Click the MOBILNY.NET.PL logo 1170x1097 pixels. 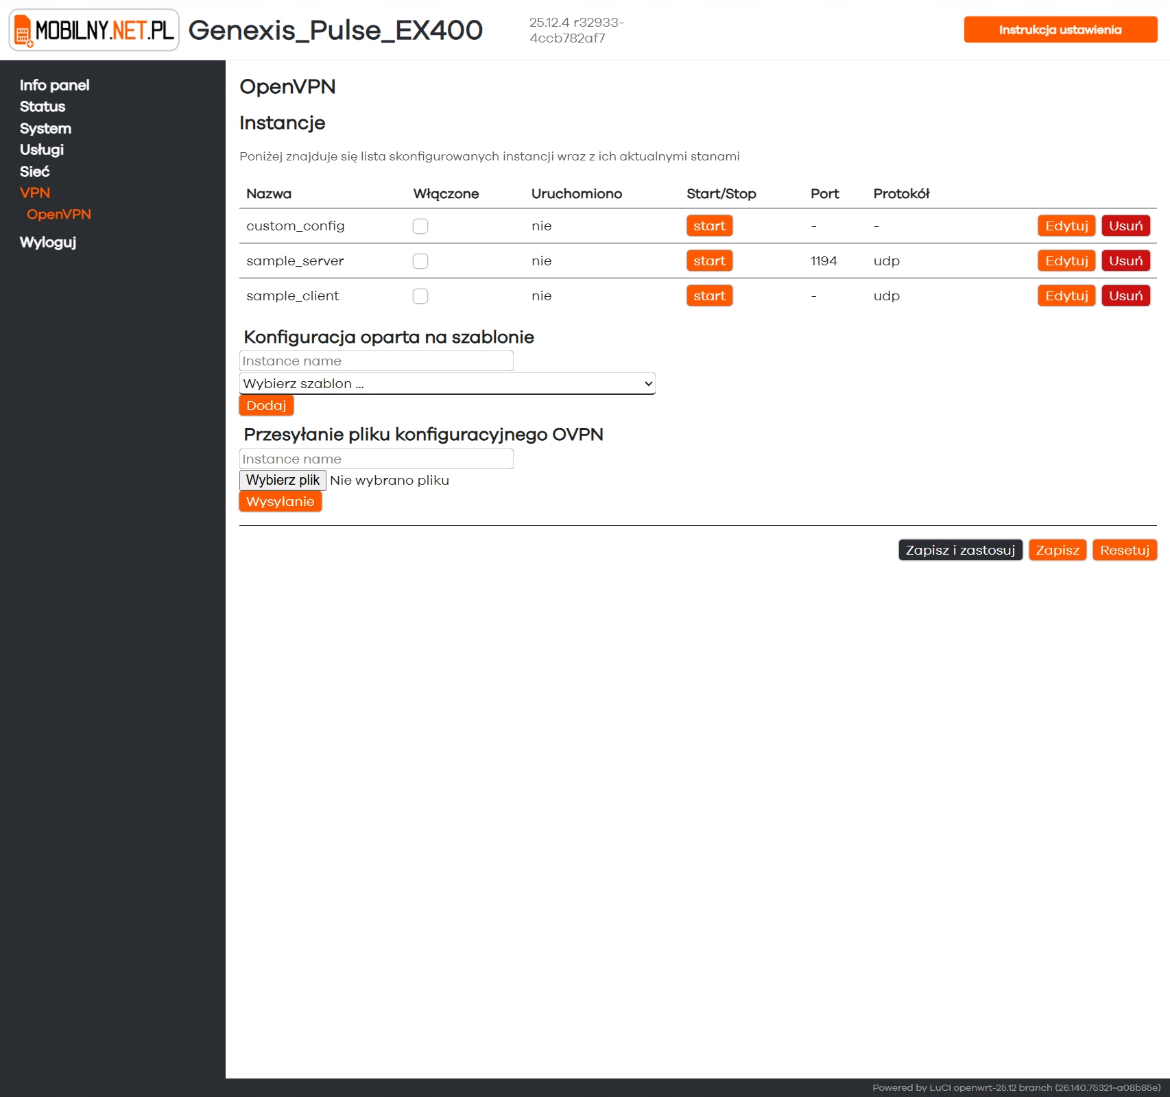click(x=94, y=30)
